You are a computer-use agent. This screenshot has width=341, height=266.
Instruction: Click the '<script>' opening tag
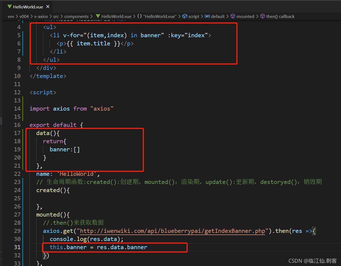[x=43, y=92]
